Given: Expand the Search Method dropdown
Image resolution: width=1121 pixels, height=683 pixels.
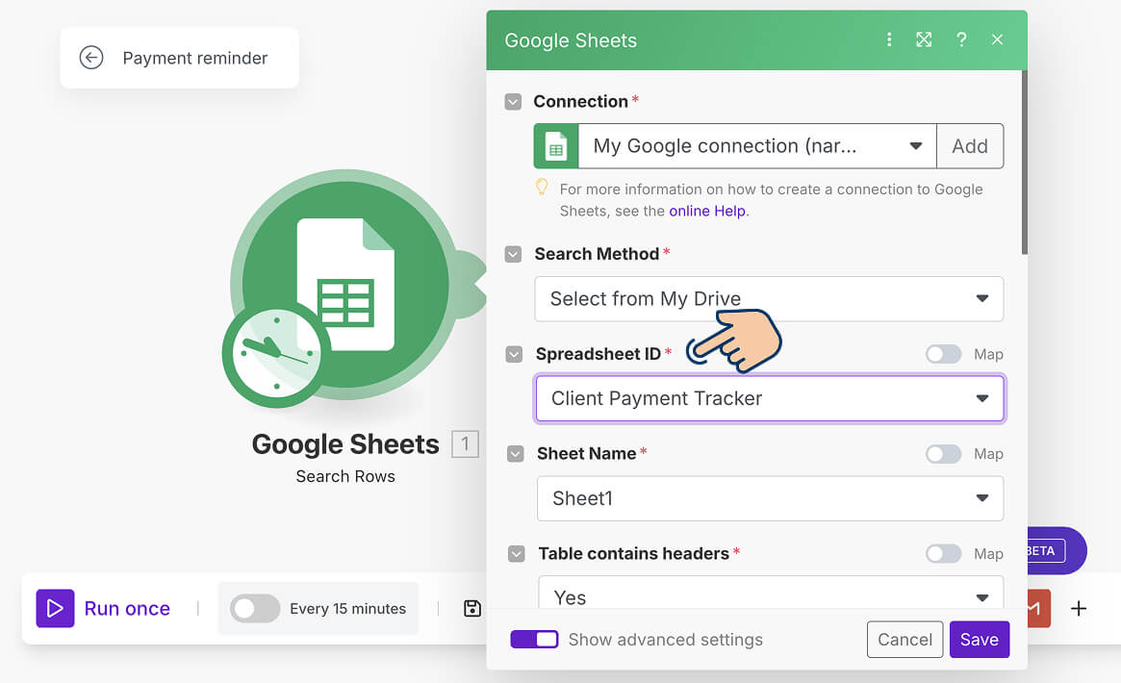Looking at the screenshot, I should click(x=769, y=299).
